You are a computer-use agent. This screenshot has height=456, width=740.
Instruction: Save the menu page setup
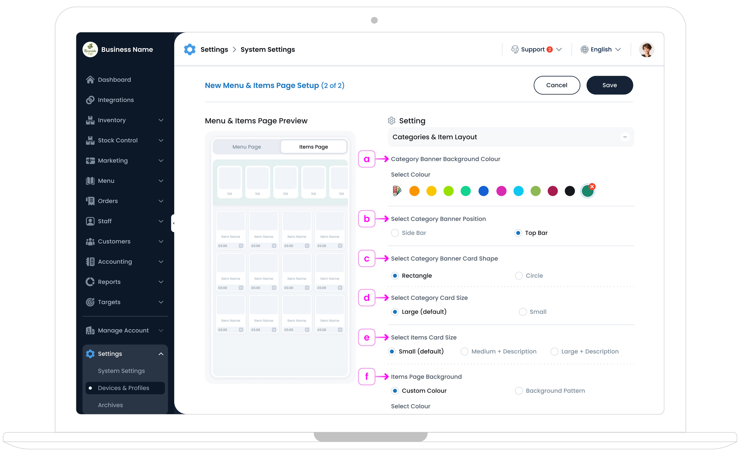pos(609,85)
